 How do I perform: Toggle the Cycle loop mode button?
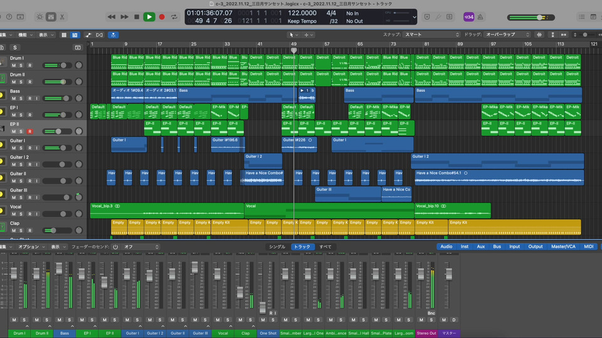(174, 17)
